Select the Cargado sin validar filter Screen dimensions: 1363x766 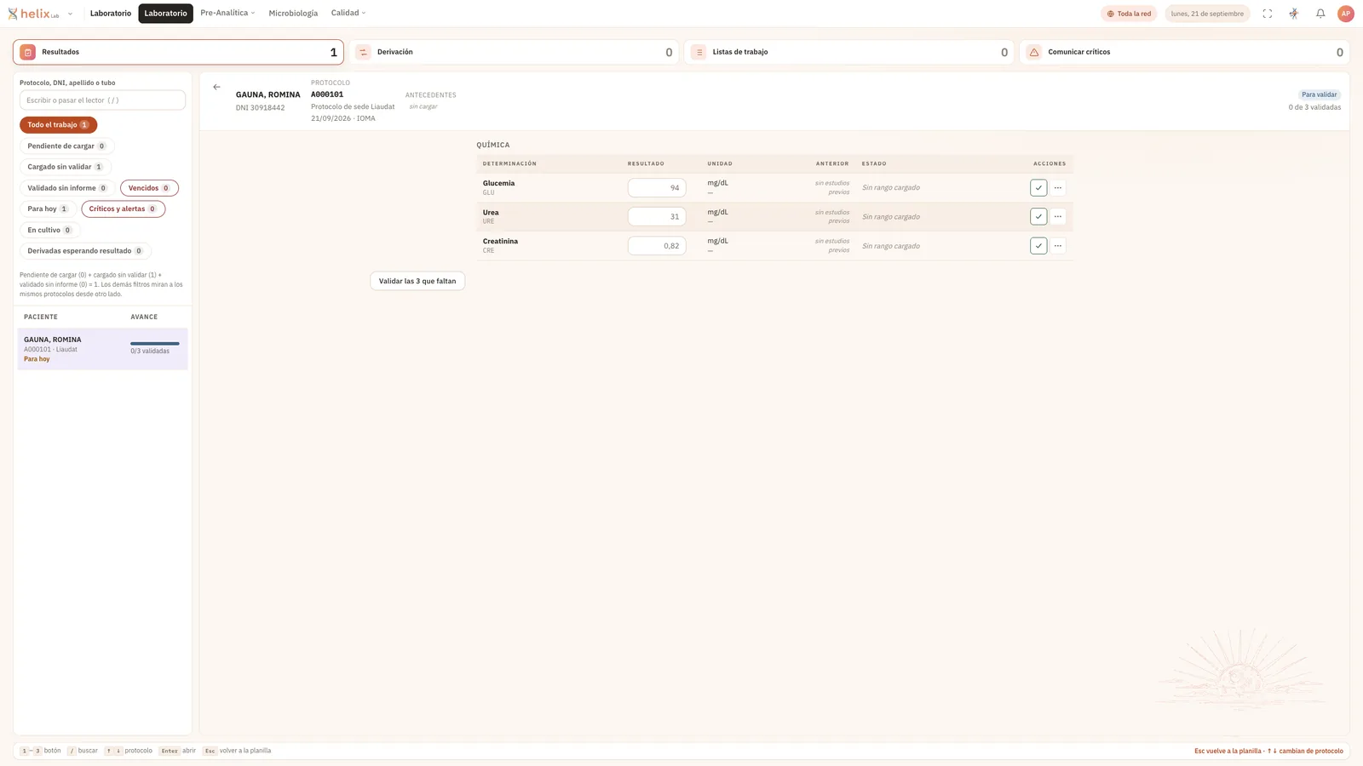coord(65,167)
